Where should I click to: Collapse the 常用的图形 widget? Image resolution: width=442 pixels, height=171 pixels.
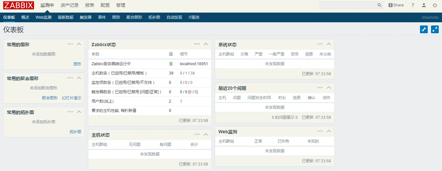click(x=79, y=44)
